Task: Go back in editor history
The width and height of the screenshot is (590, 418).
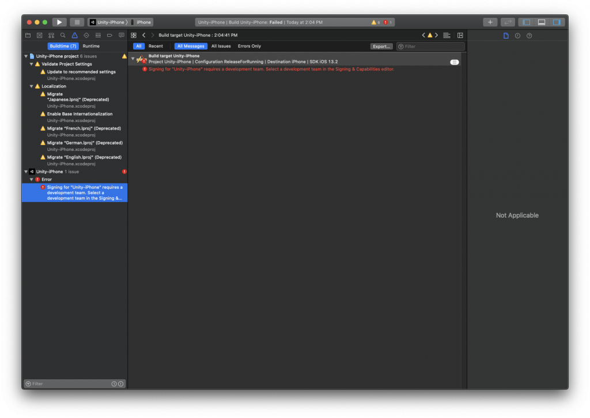Action: 143,35
